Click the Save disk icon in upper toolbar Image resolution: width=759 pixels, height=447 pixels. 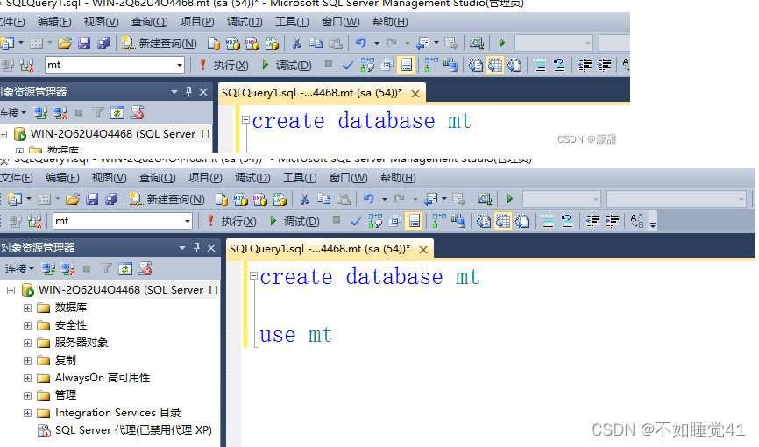[84, 43]
